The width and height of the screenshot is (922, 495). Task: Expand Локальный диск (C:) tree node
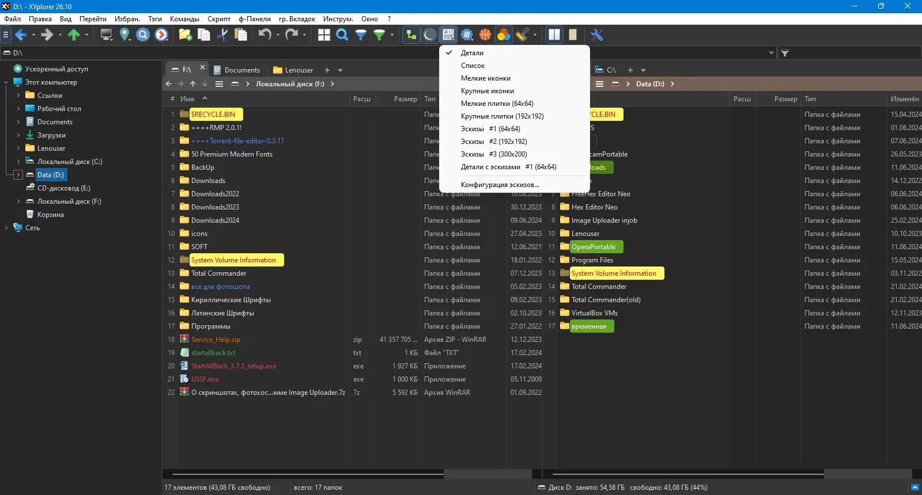pos(18,162)
